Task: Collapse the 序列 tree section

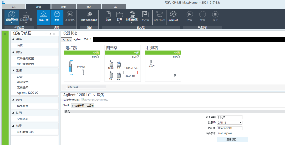Action: (13, 100)
